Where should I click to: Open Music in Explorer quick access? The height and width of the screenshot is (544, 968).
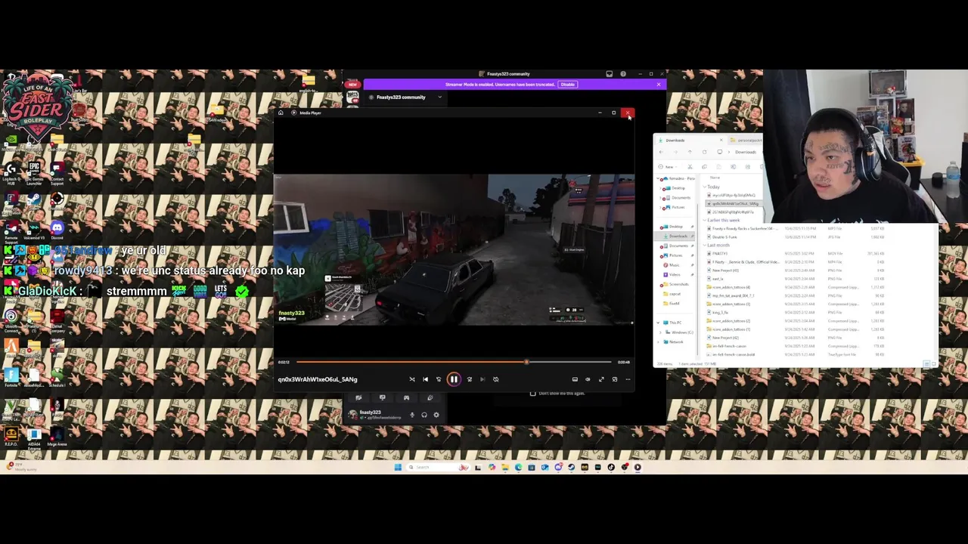coord(674,264)
